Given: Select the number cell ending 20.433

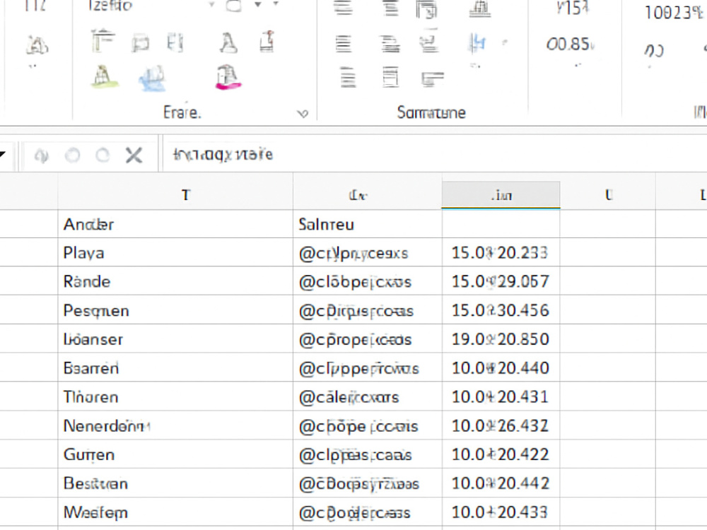Looking at the screenshot, I should tap(501, 512).
